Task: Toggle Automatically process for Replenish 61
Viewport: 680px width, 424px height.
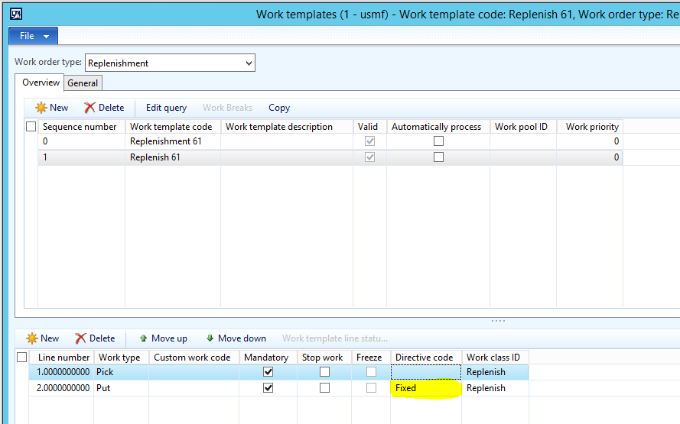Action: (x=439, y=157)
